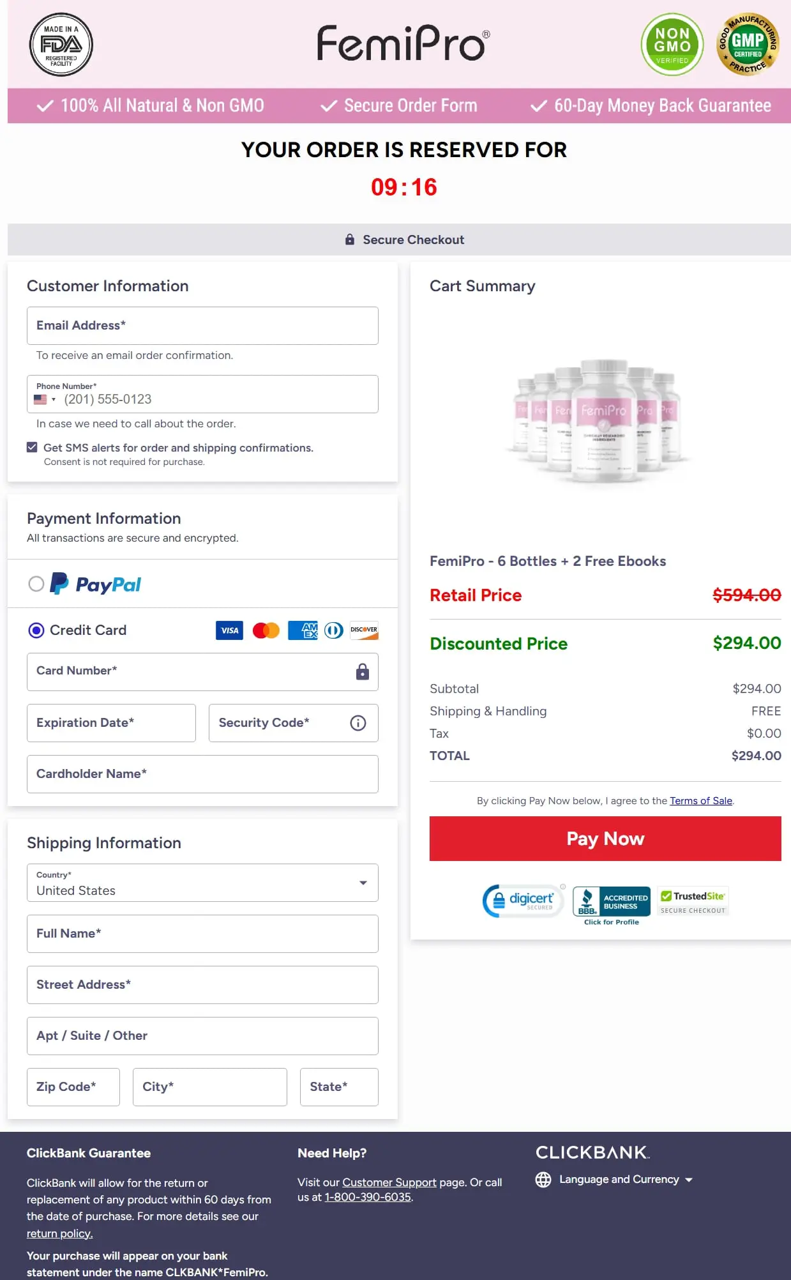
Task: Select PayPal as payment method
Action: point(37,583)
